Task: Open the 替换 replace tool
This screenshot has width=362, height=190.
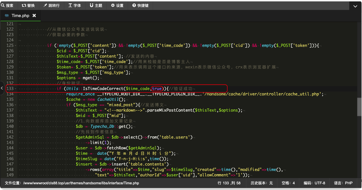Action: point(28,5)
